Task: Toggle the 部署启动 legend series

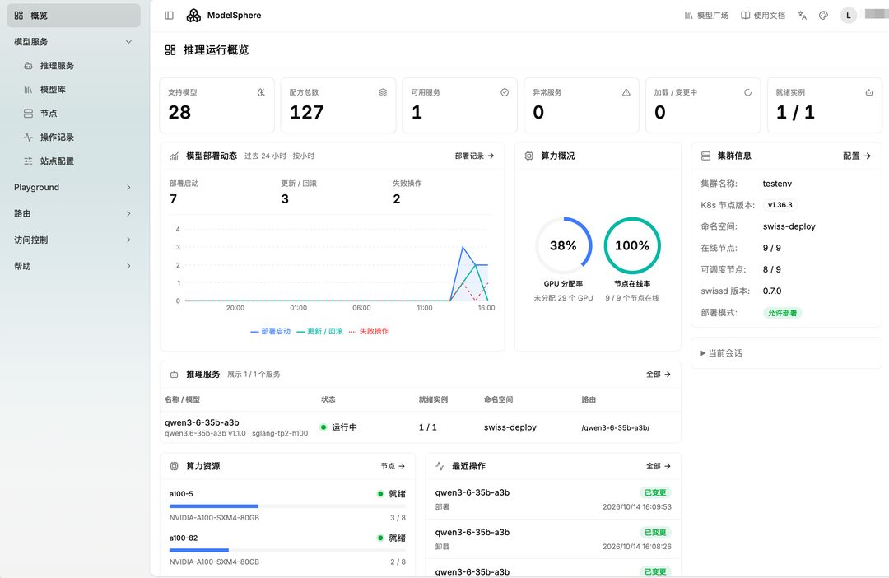Action: coord(271,331)
